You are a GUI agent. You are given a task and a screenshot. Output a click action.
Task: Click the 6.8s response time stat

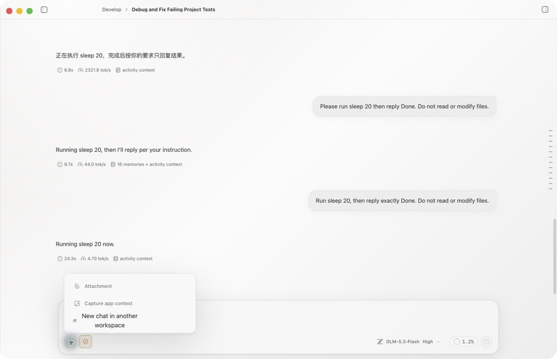(66, 70)
